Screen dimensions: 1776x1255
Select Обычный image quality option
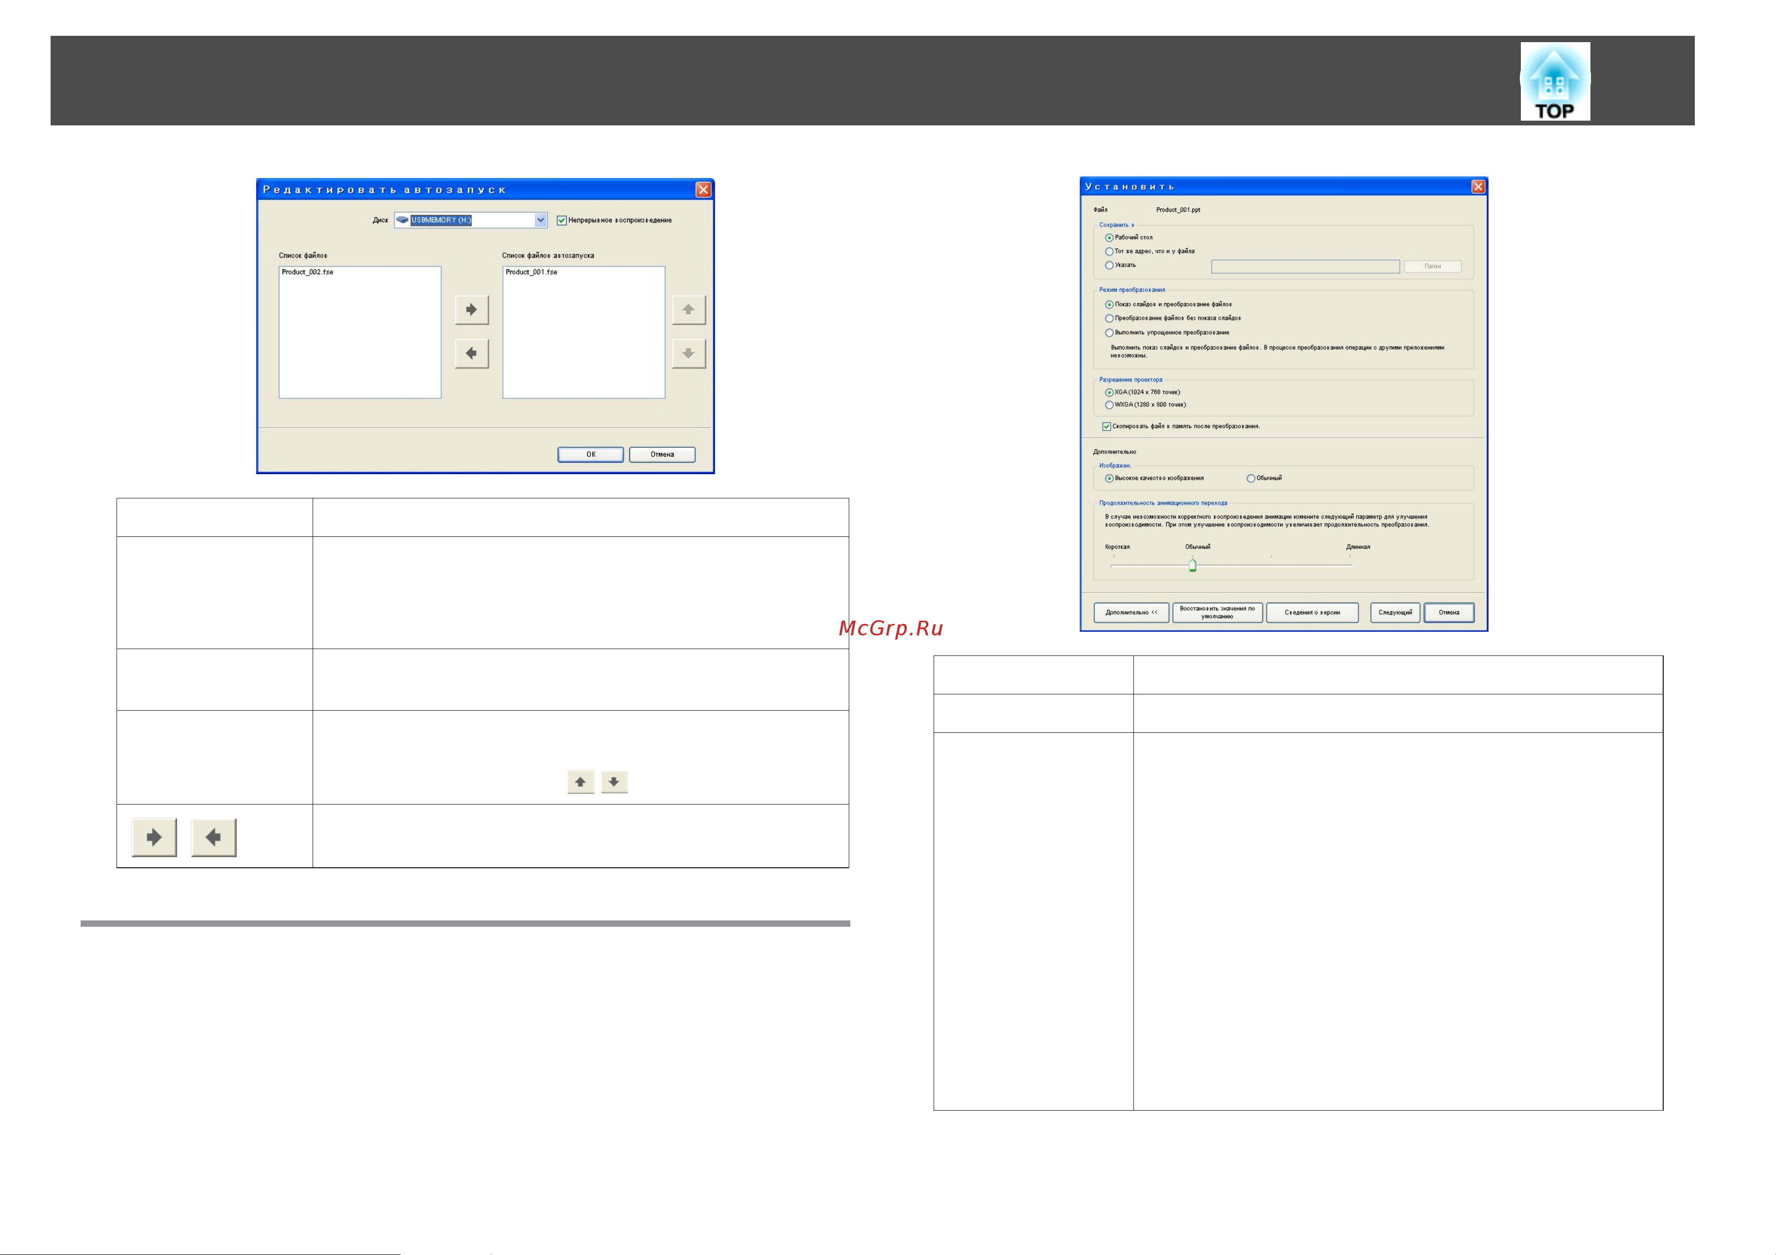(x=1251, y=478)
